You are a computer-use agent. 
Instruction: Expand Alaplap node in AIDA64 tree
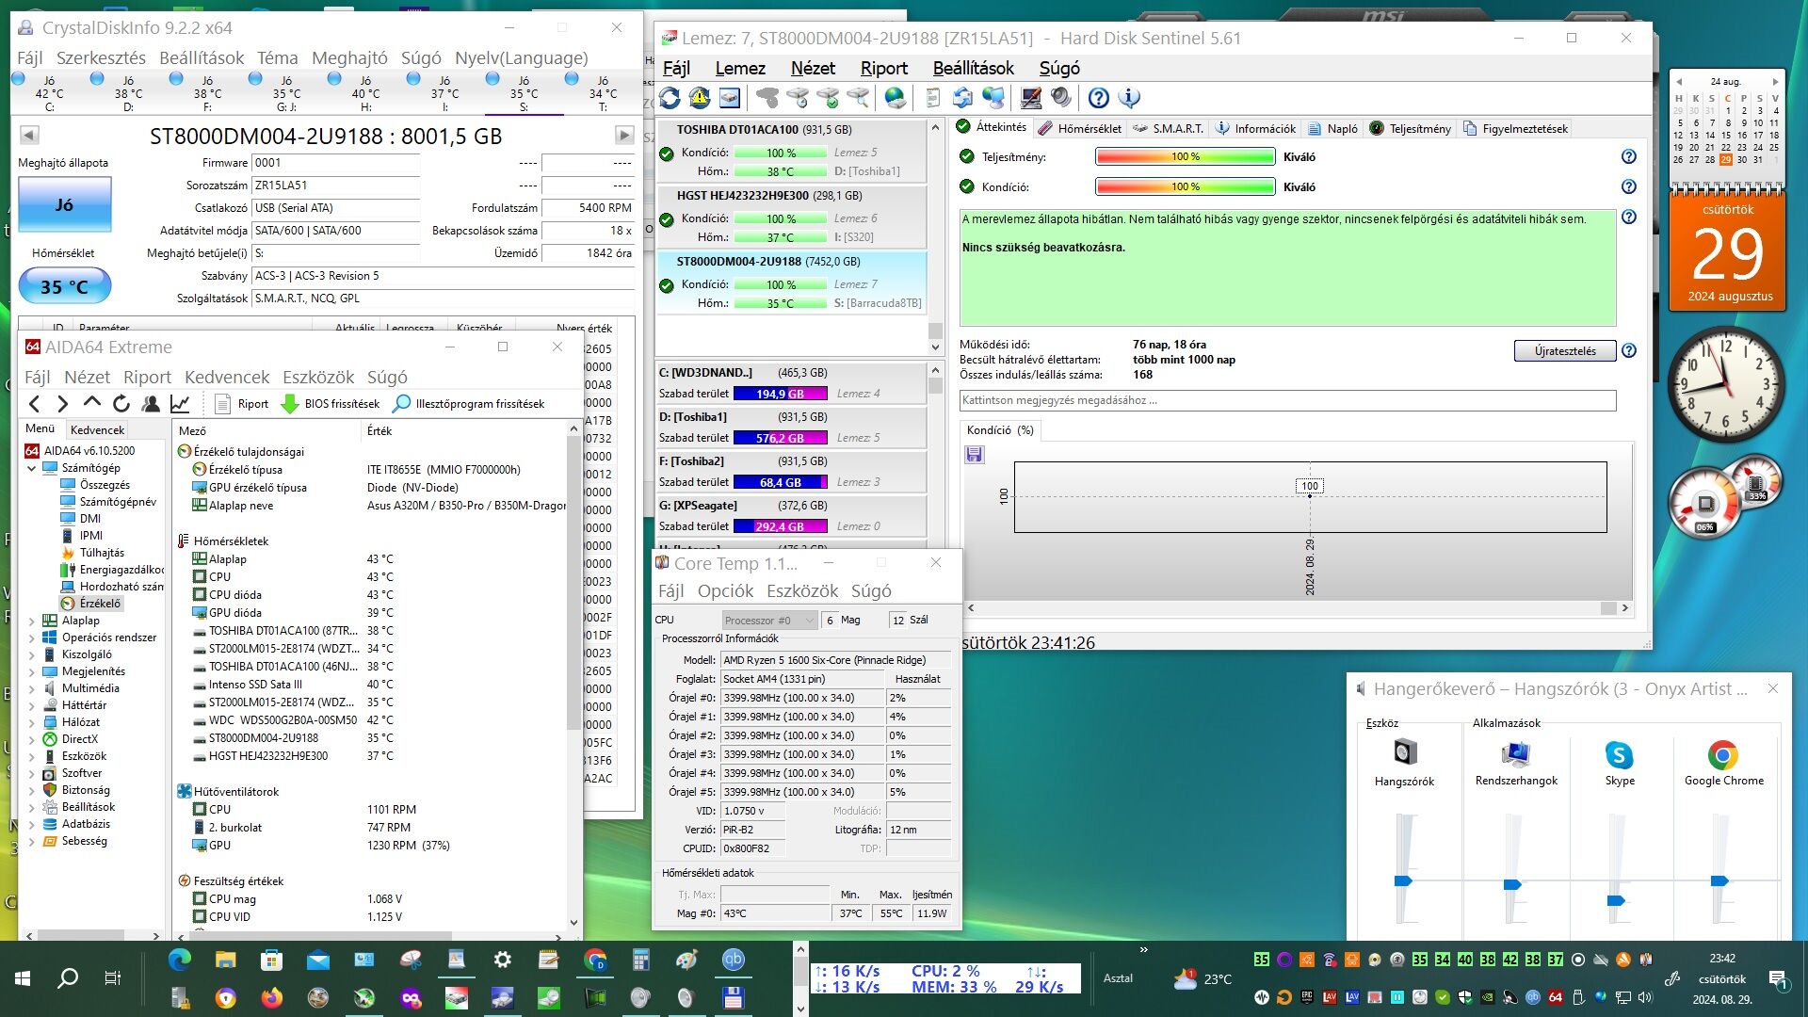31,621
